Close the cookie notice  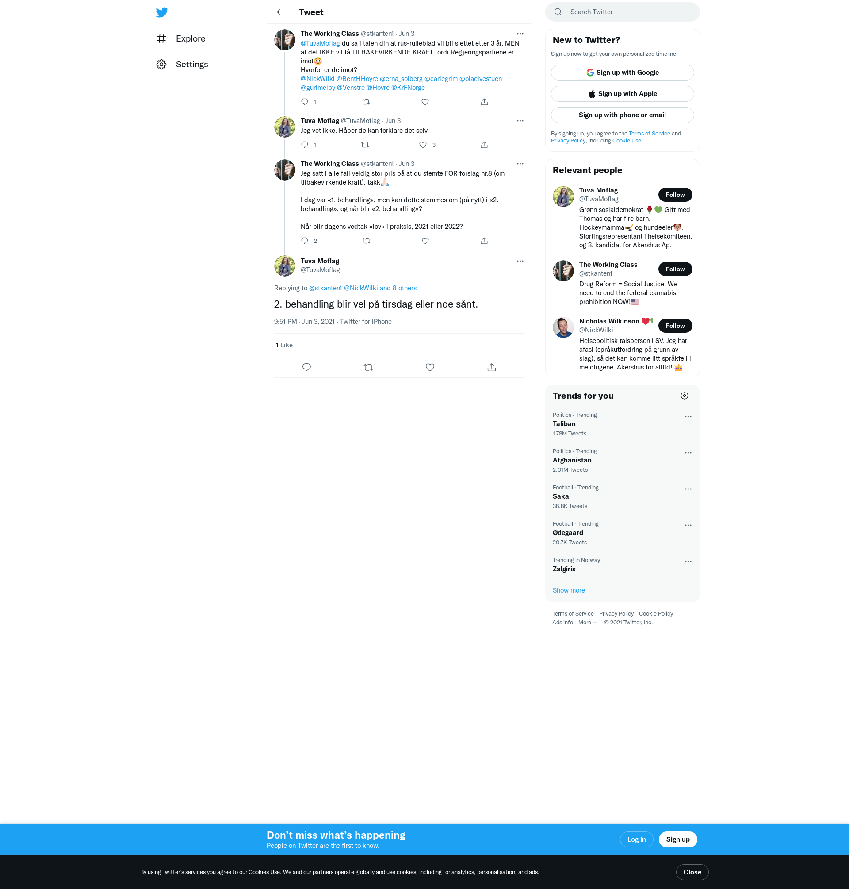(692, 872)
